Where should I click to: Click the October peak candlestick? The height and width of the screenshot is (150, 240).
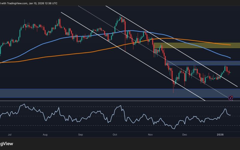coord(121,19)
